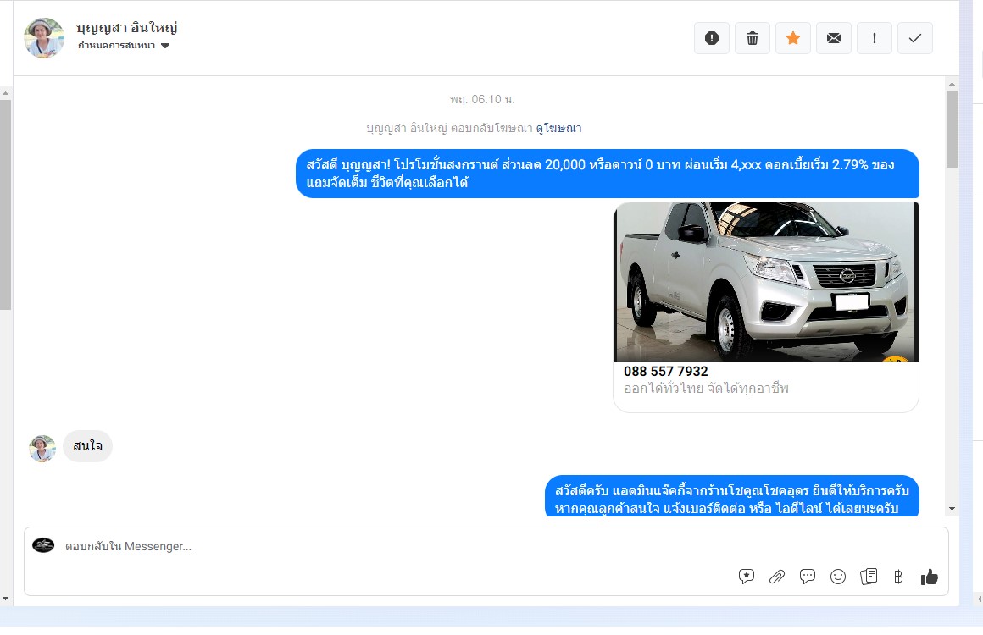Screen dimensions: 983x635
Task: Send a thumbs-up like
Action: (929, 577)
